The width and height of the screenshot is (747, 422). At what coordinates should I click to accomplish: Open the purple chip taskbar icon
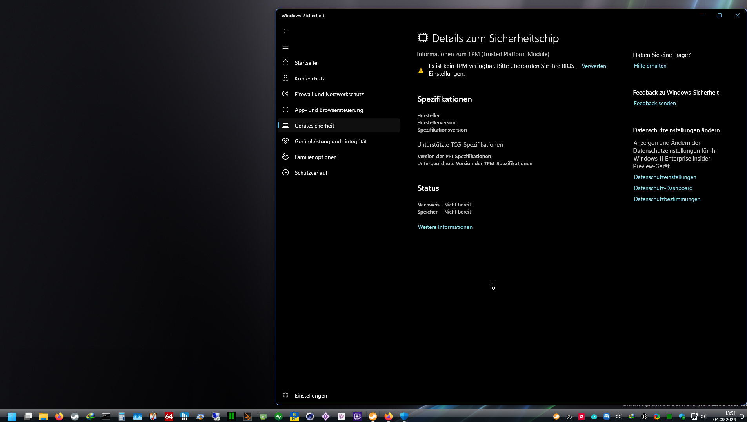(357, 416)
